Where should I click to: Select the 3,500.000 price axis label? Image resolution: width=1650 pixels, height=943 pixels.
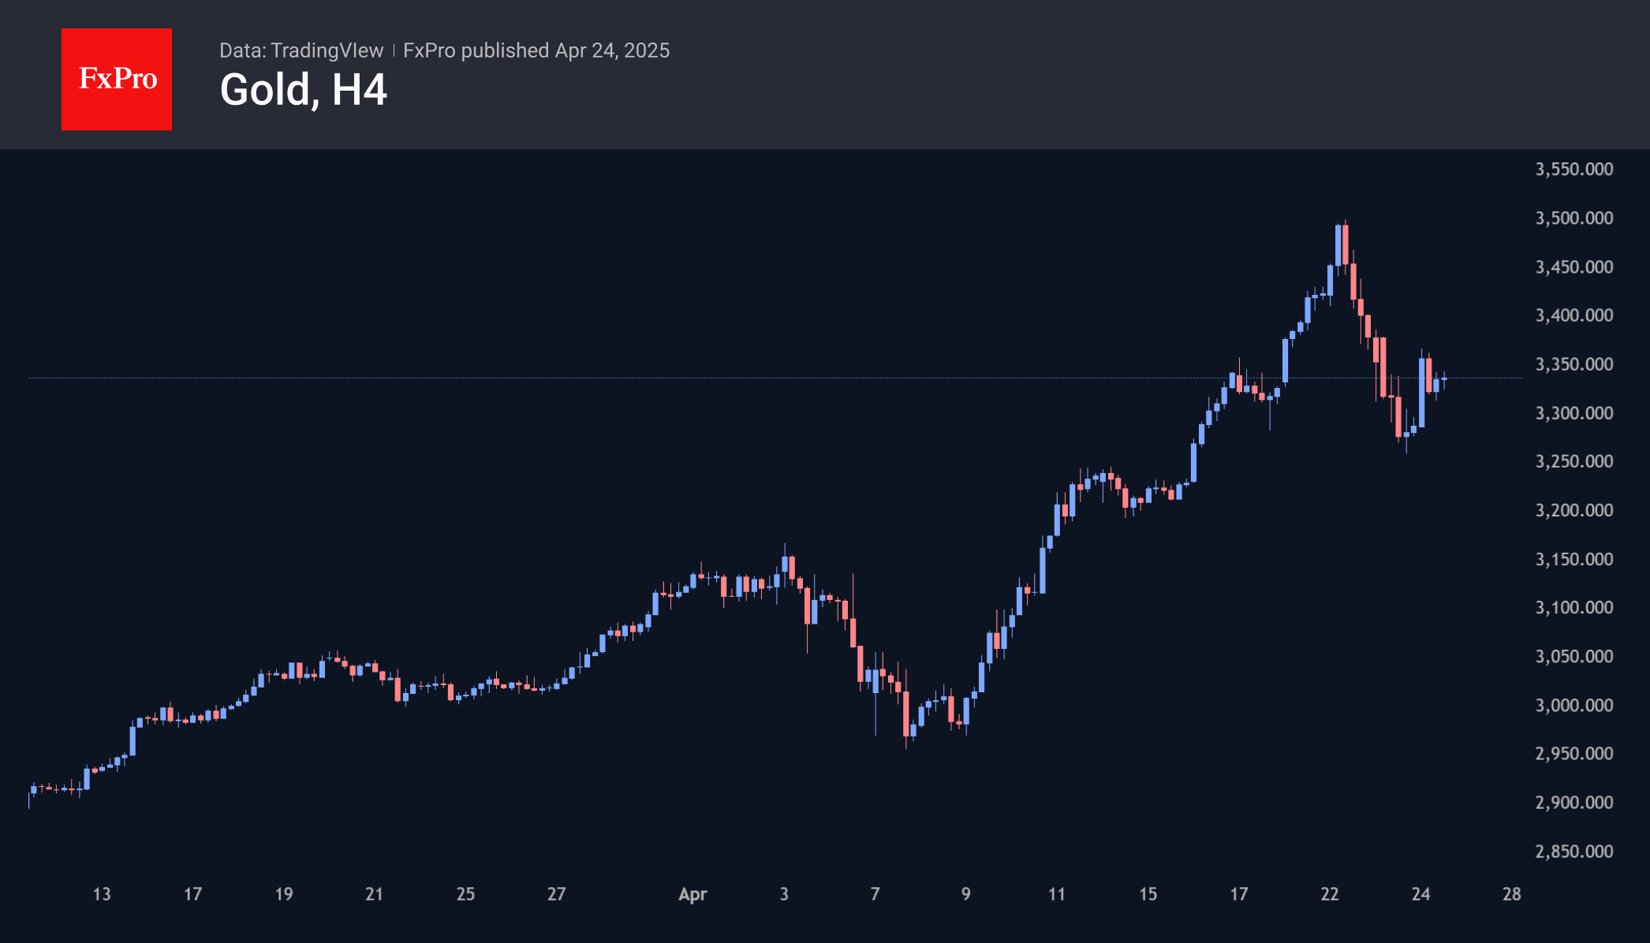1573,218
